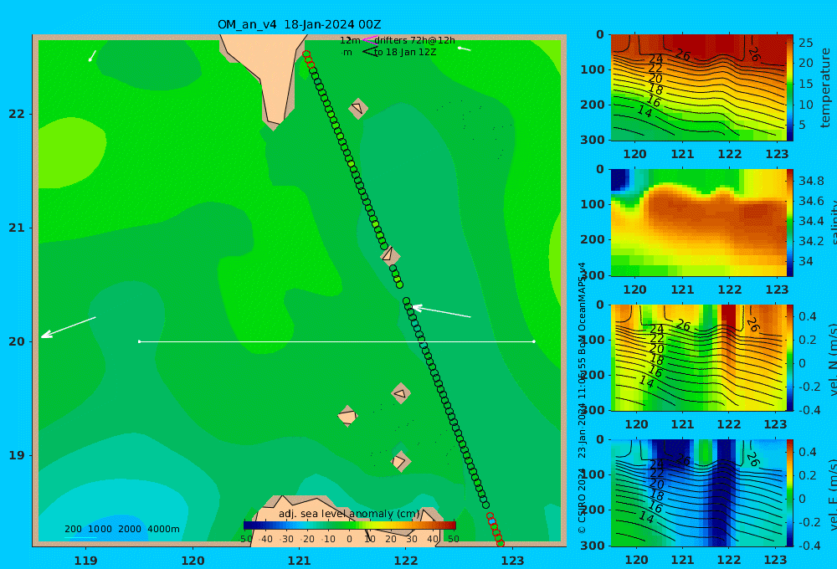Viewport: 837px width, 569px height.
Task: Click the longitude 122 label on the main map
Action: [x=406, y=561]
